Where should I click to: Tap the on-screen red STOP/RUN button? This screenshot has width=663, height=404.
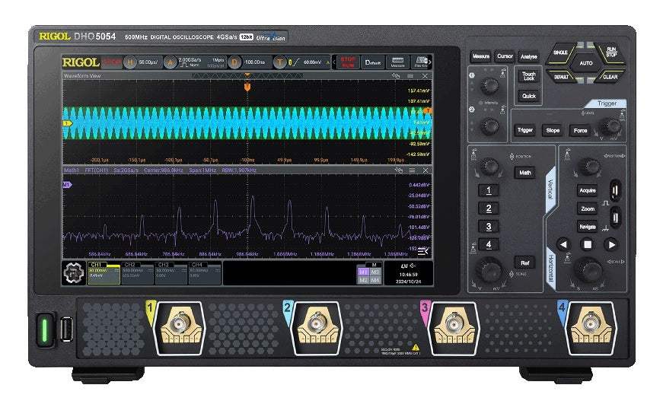click(x=349, y=62)
